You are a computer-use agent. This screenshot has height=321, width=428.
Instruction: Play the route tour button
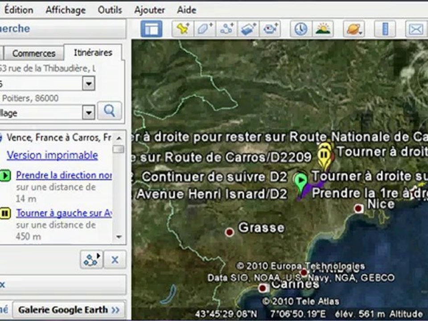pyautogui.click(x=92, y=259)
